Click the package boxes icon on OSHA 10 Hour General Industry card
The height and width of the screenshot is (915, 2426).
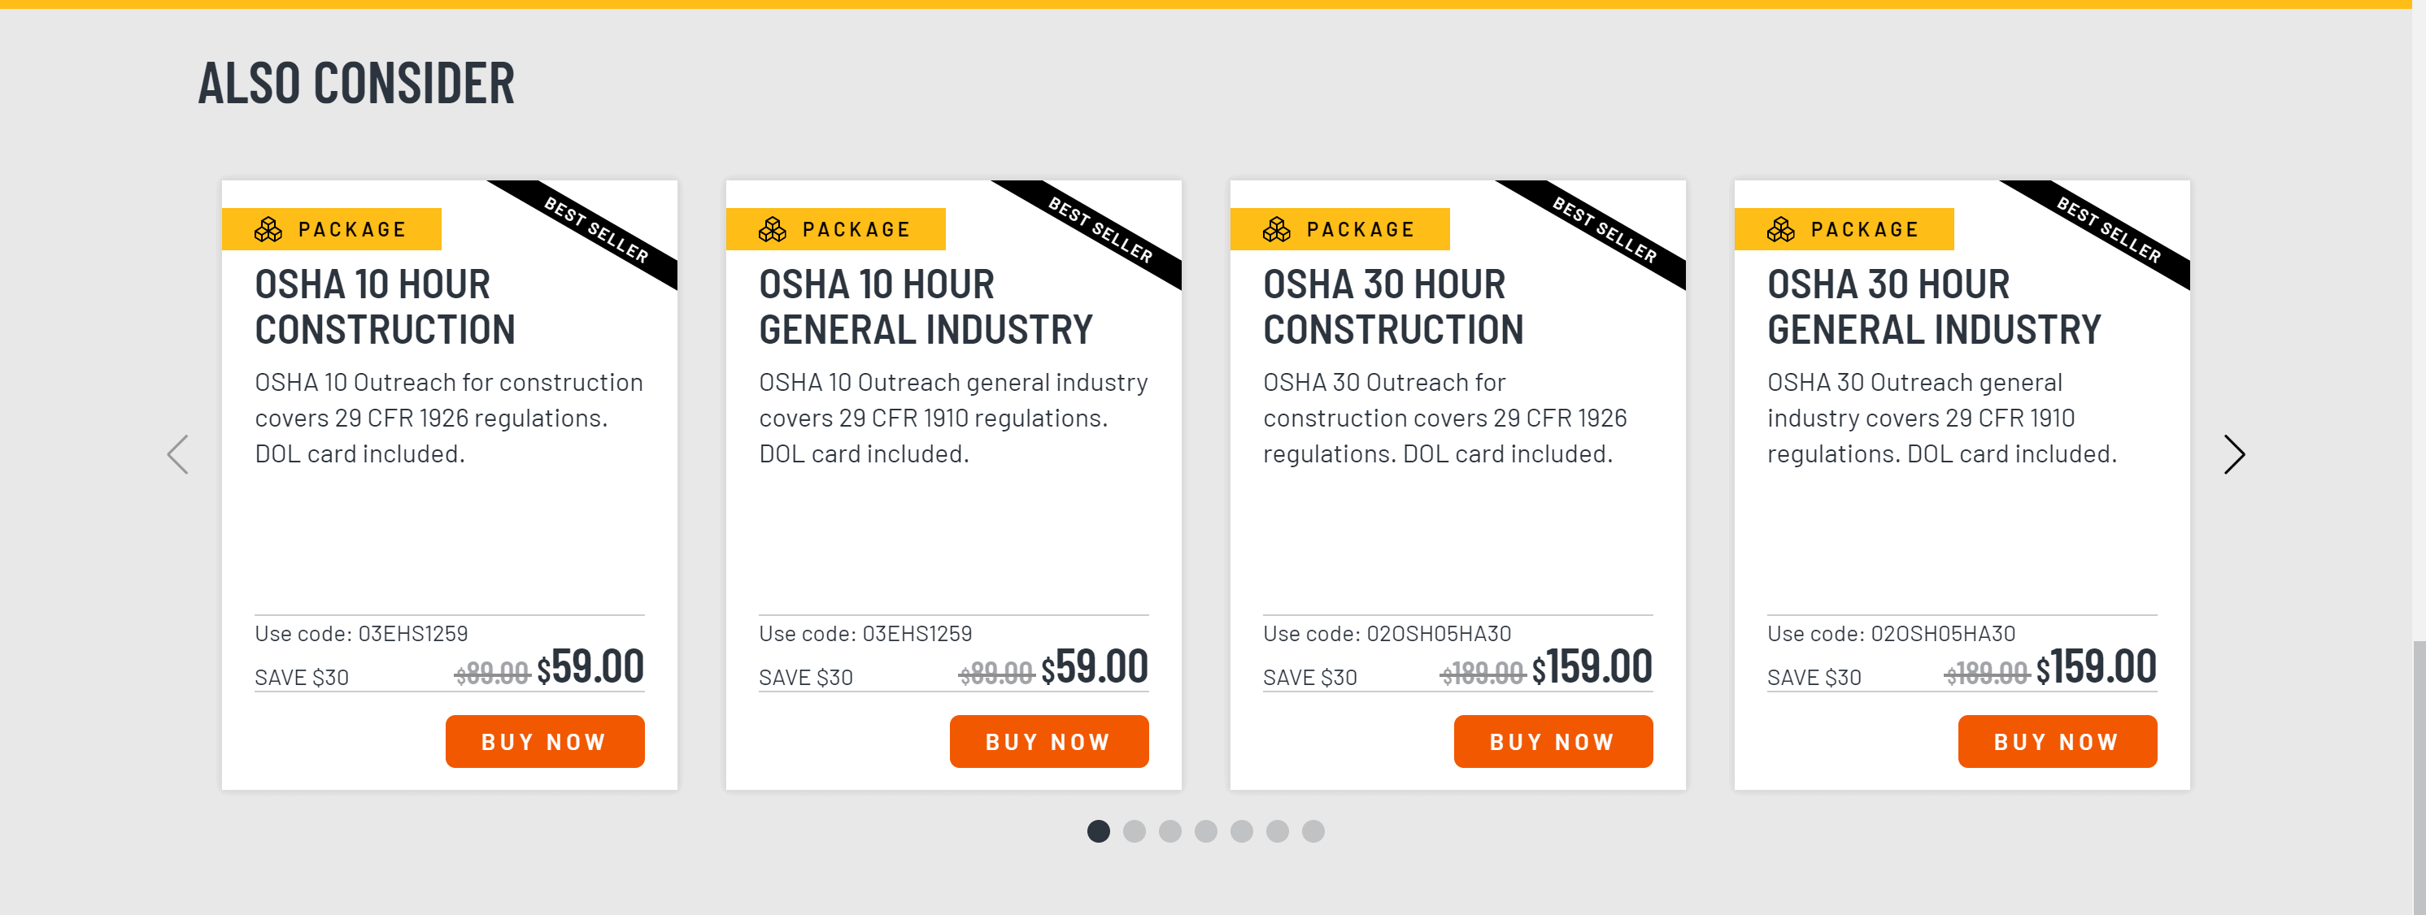tap(773, 229)
